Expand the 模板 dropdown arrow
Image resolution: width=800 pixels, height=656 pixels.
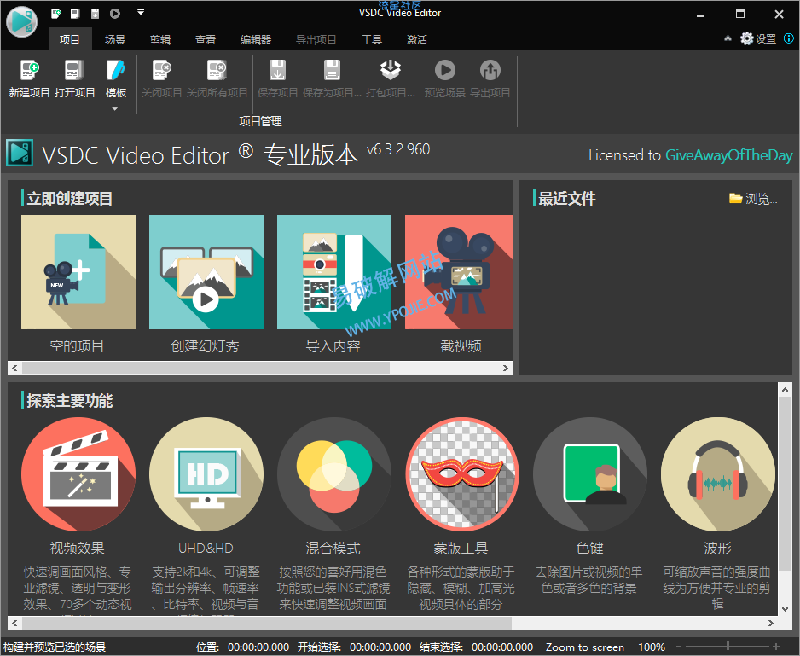point(115,108)
